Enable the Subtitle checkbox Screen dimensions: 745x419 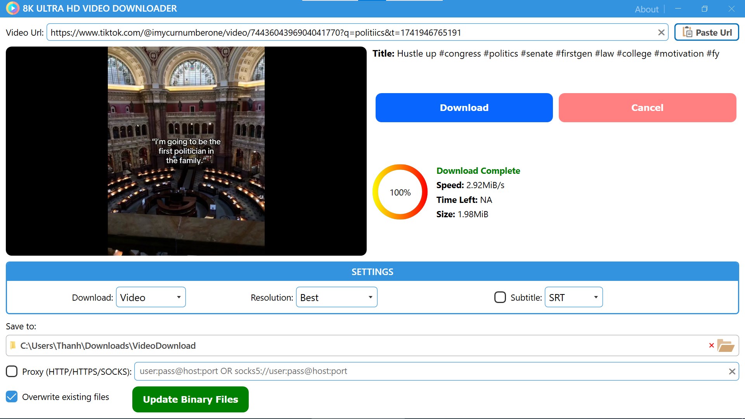tap(500, 297)
